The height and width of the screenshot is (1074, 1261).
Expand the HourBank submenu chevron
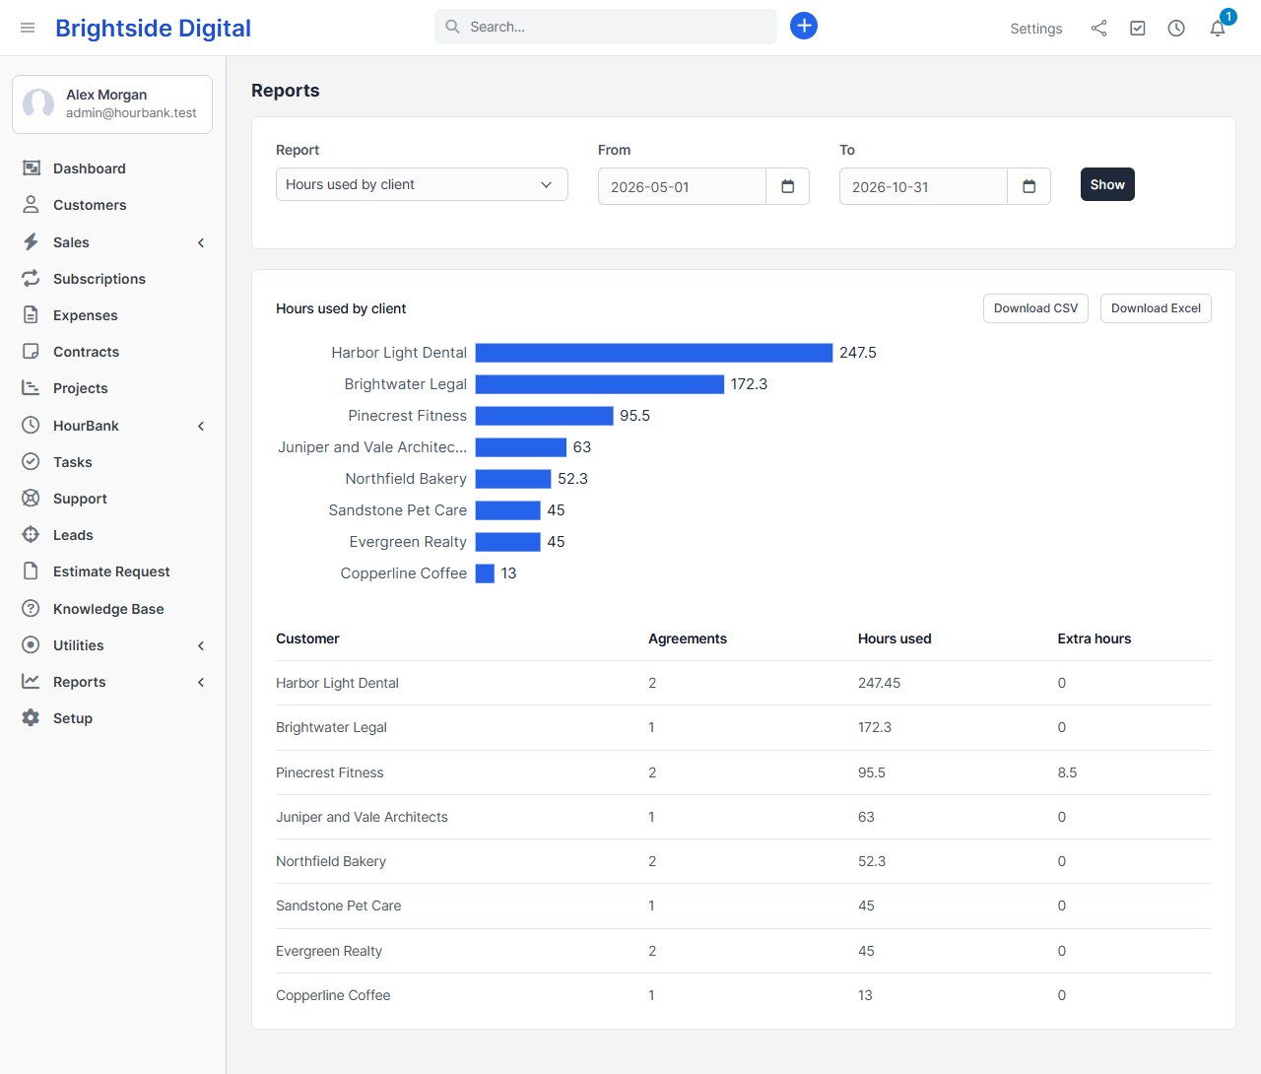(201, 426)
